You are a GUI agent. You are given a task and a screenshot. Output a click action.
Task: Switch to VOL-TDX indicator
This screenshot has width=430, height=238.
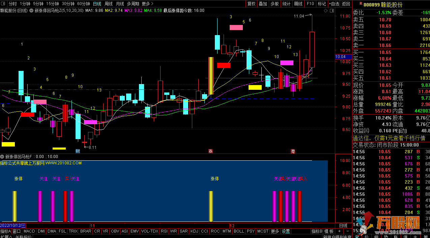click(149, 231)
